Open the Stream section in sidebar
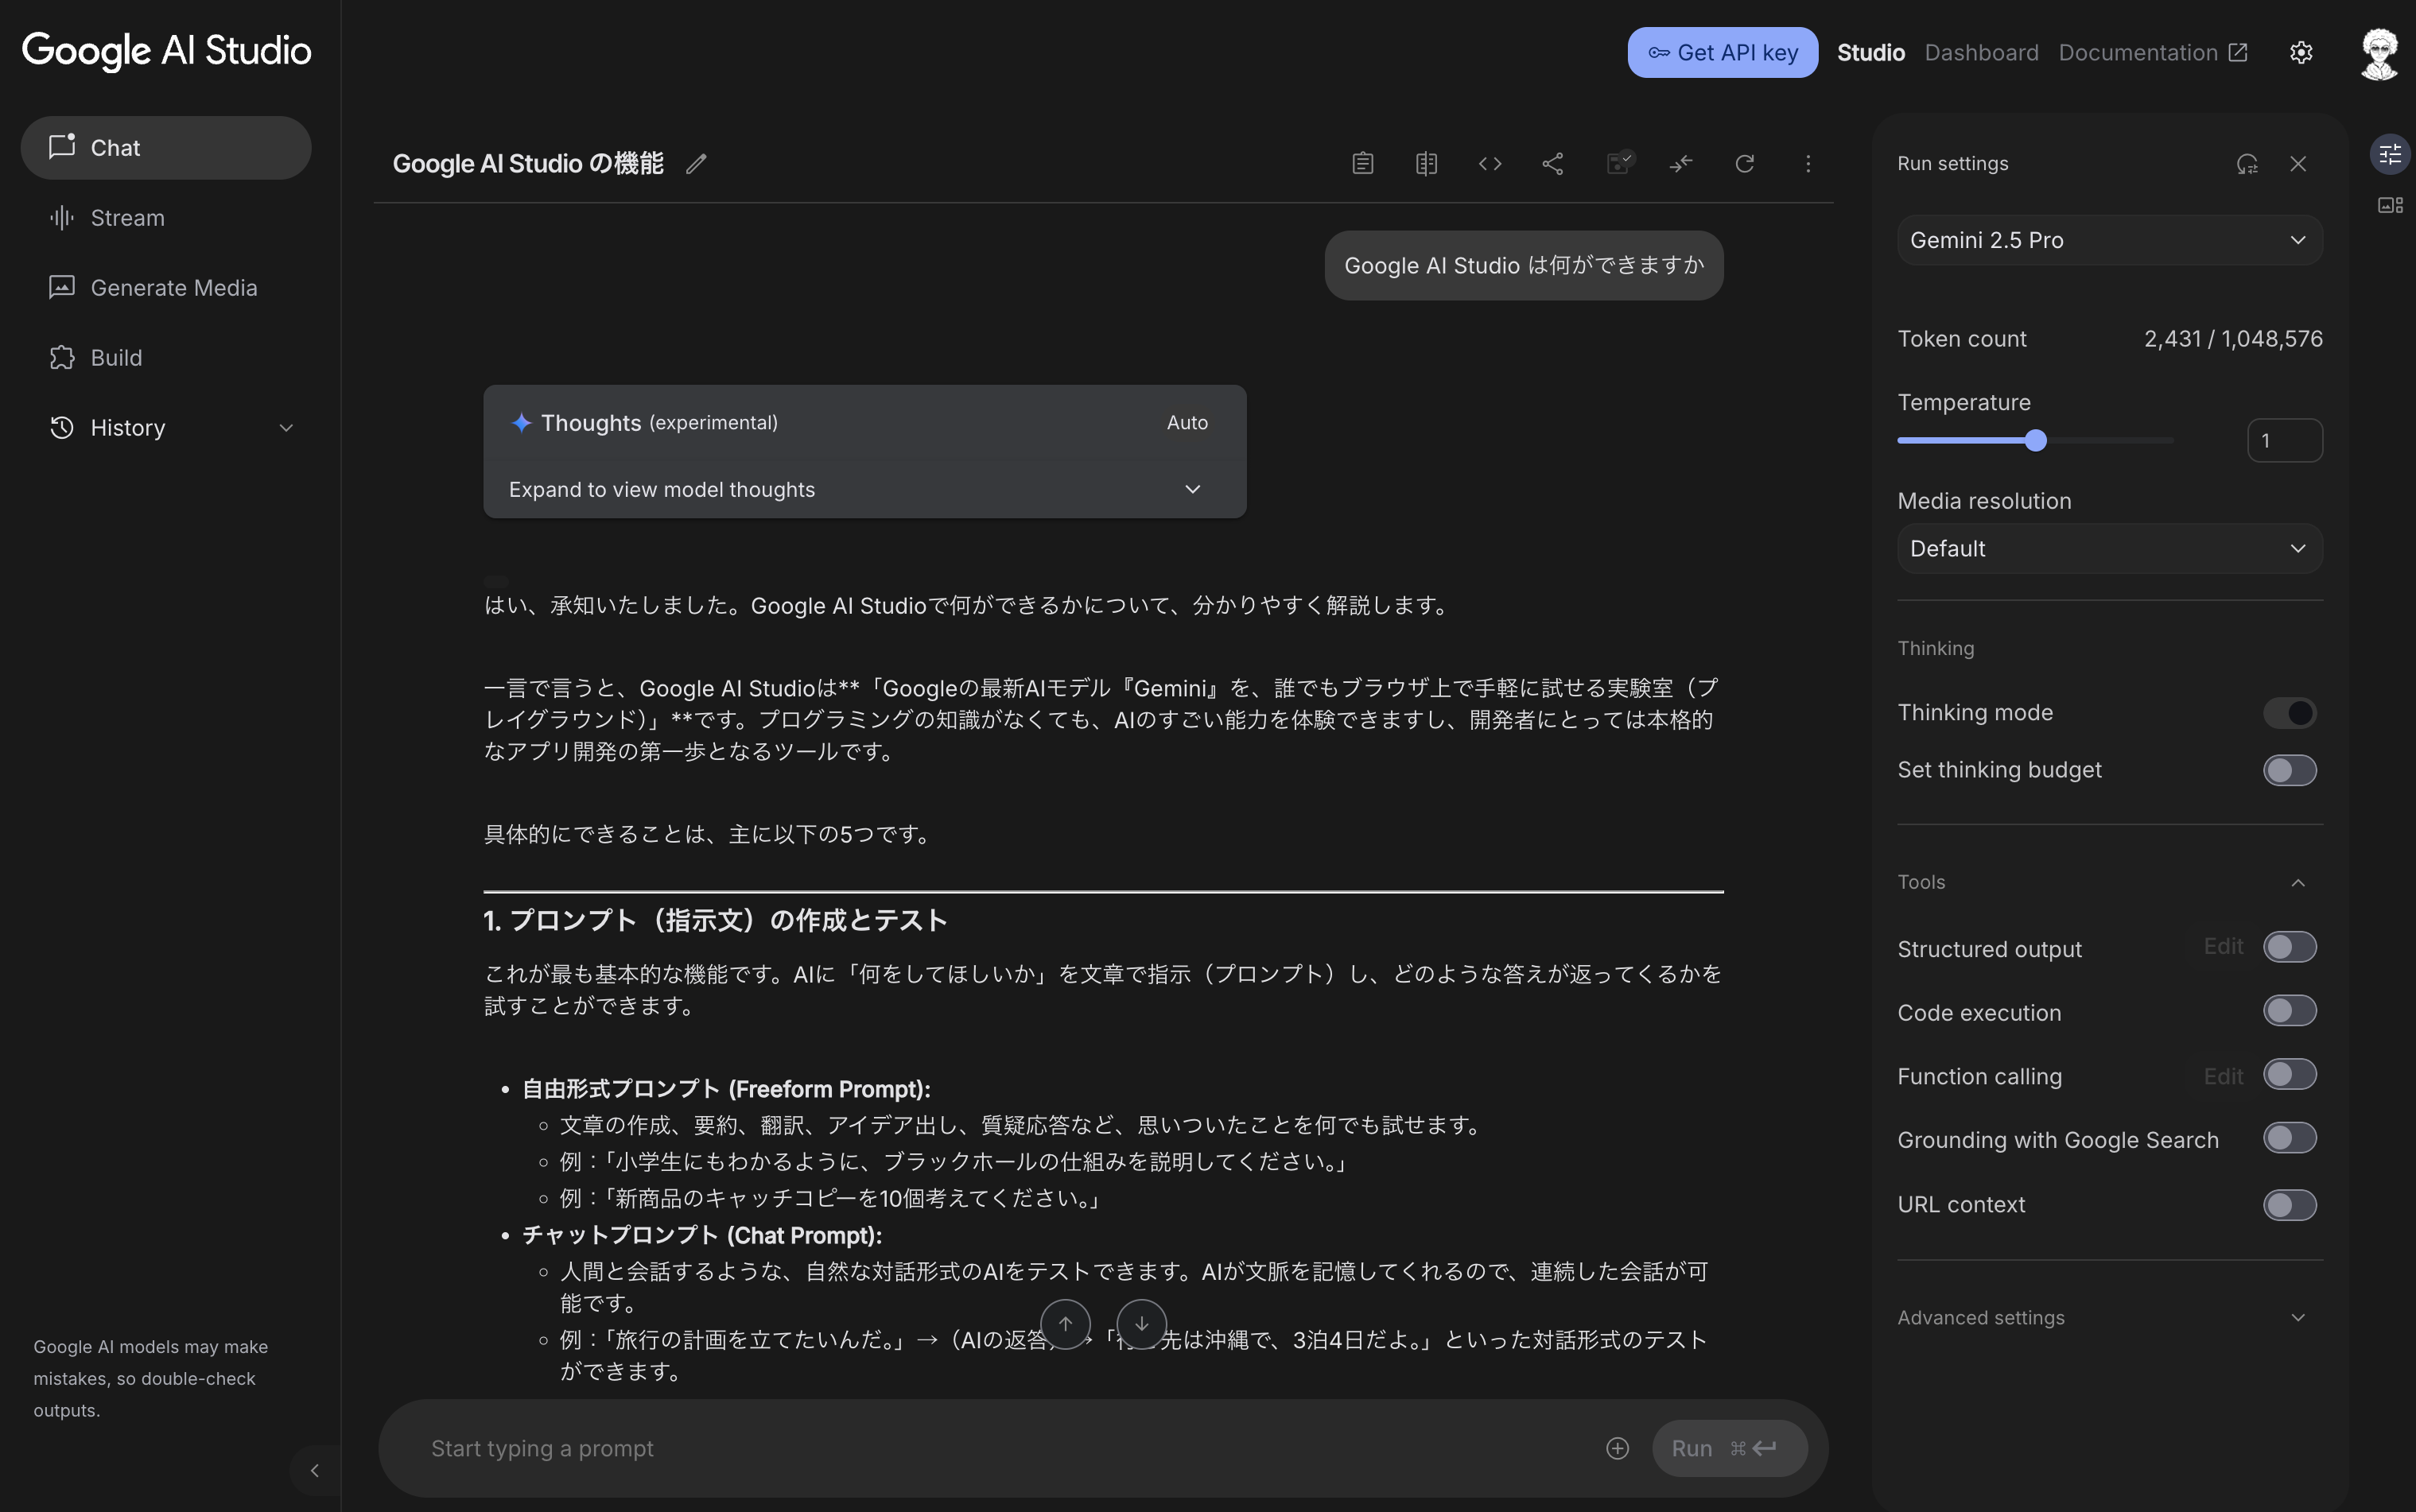 pyautogui.click(x=127, y=218)
